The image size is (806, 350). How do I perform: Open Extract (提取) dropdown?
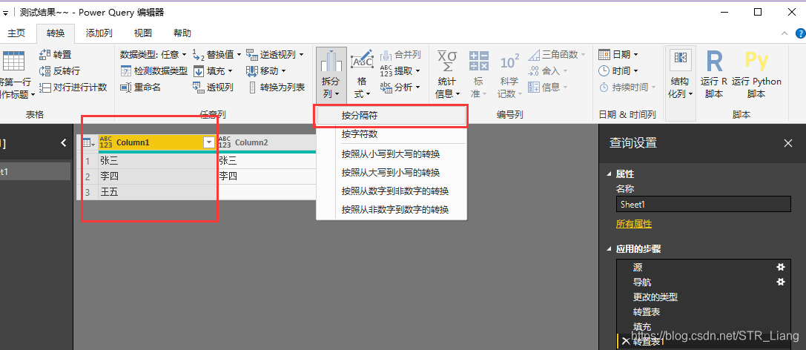[x=400, y=71]
